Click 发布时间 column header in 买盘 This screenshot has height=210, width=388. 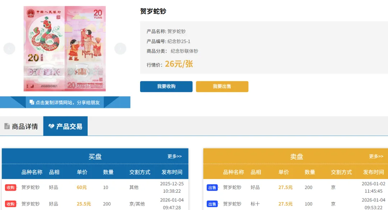(x=172, y=172)
